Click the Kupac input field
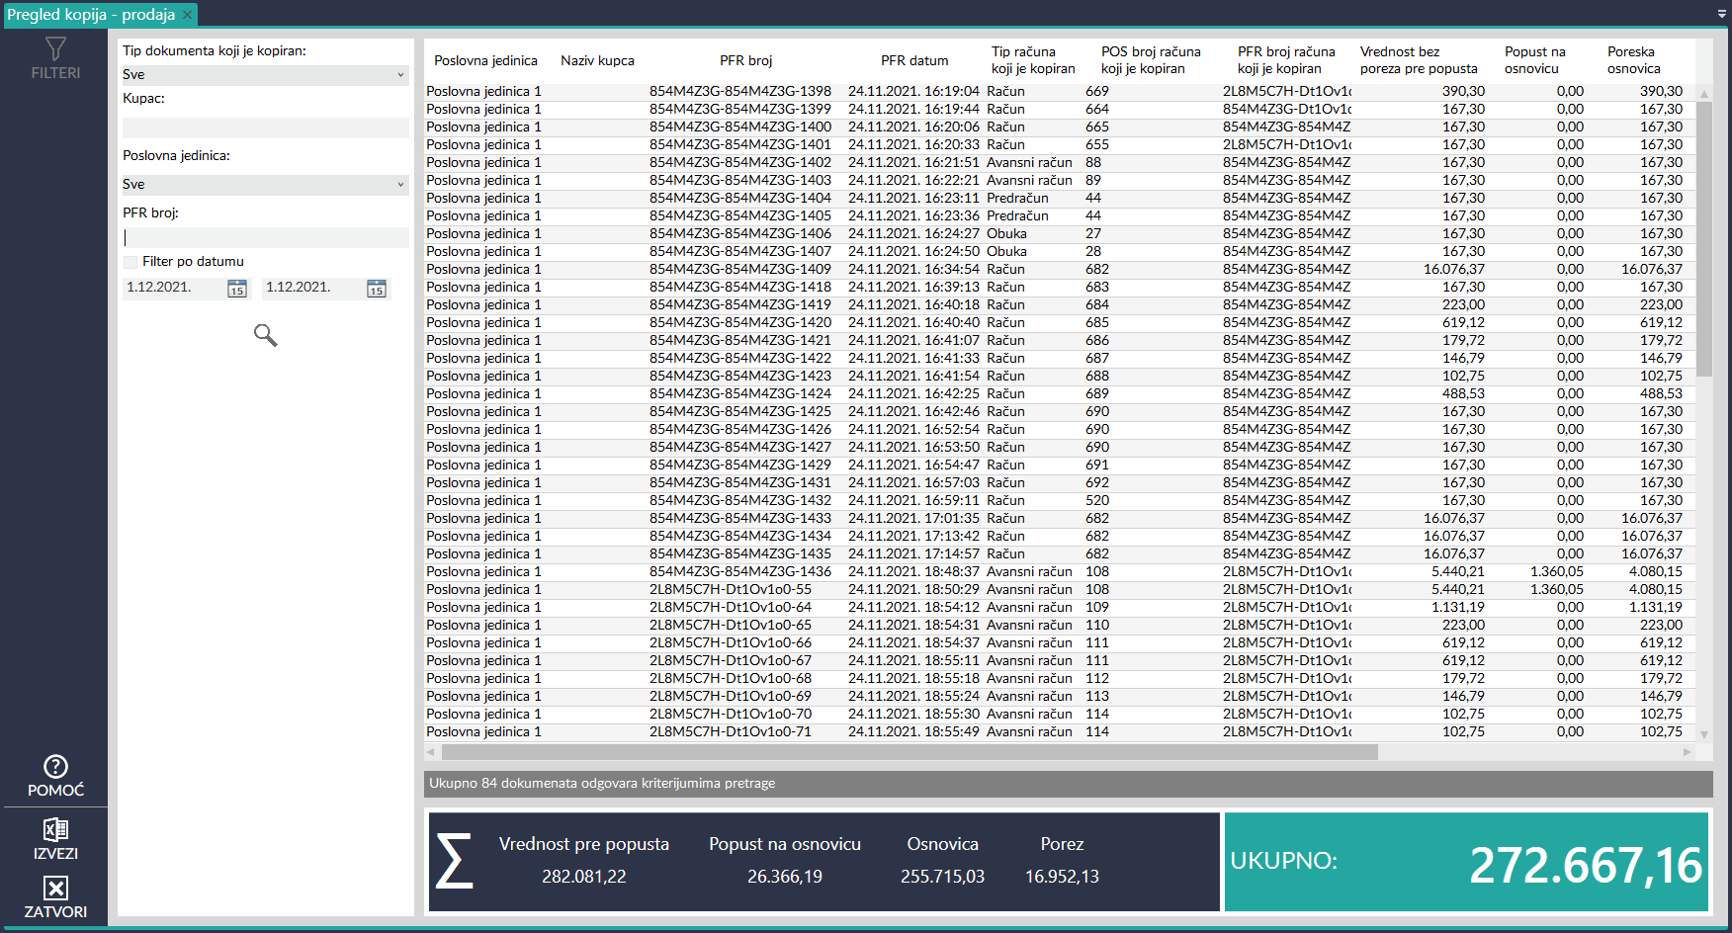Image resolution: width=1732 pixels, height=933 pixels. click(x=265, y=127)
